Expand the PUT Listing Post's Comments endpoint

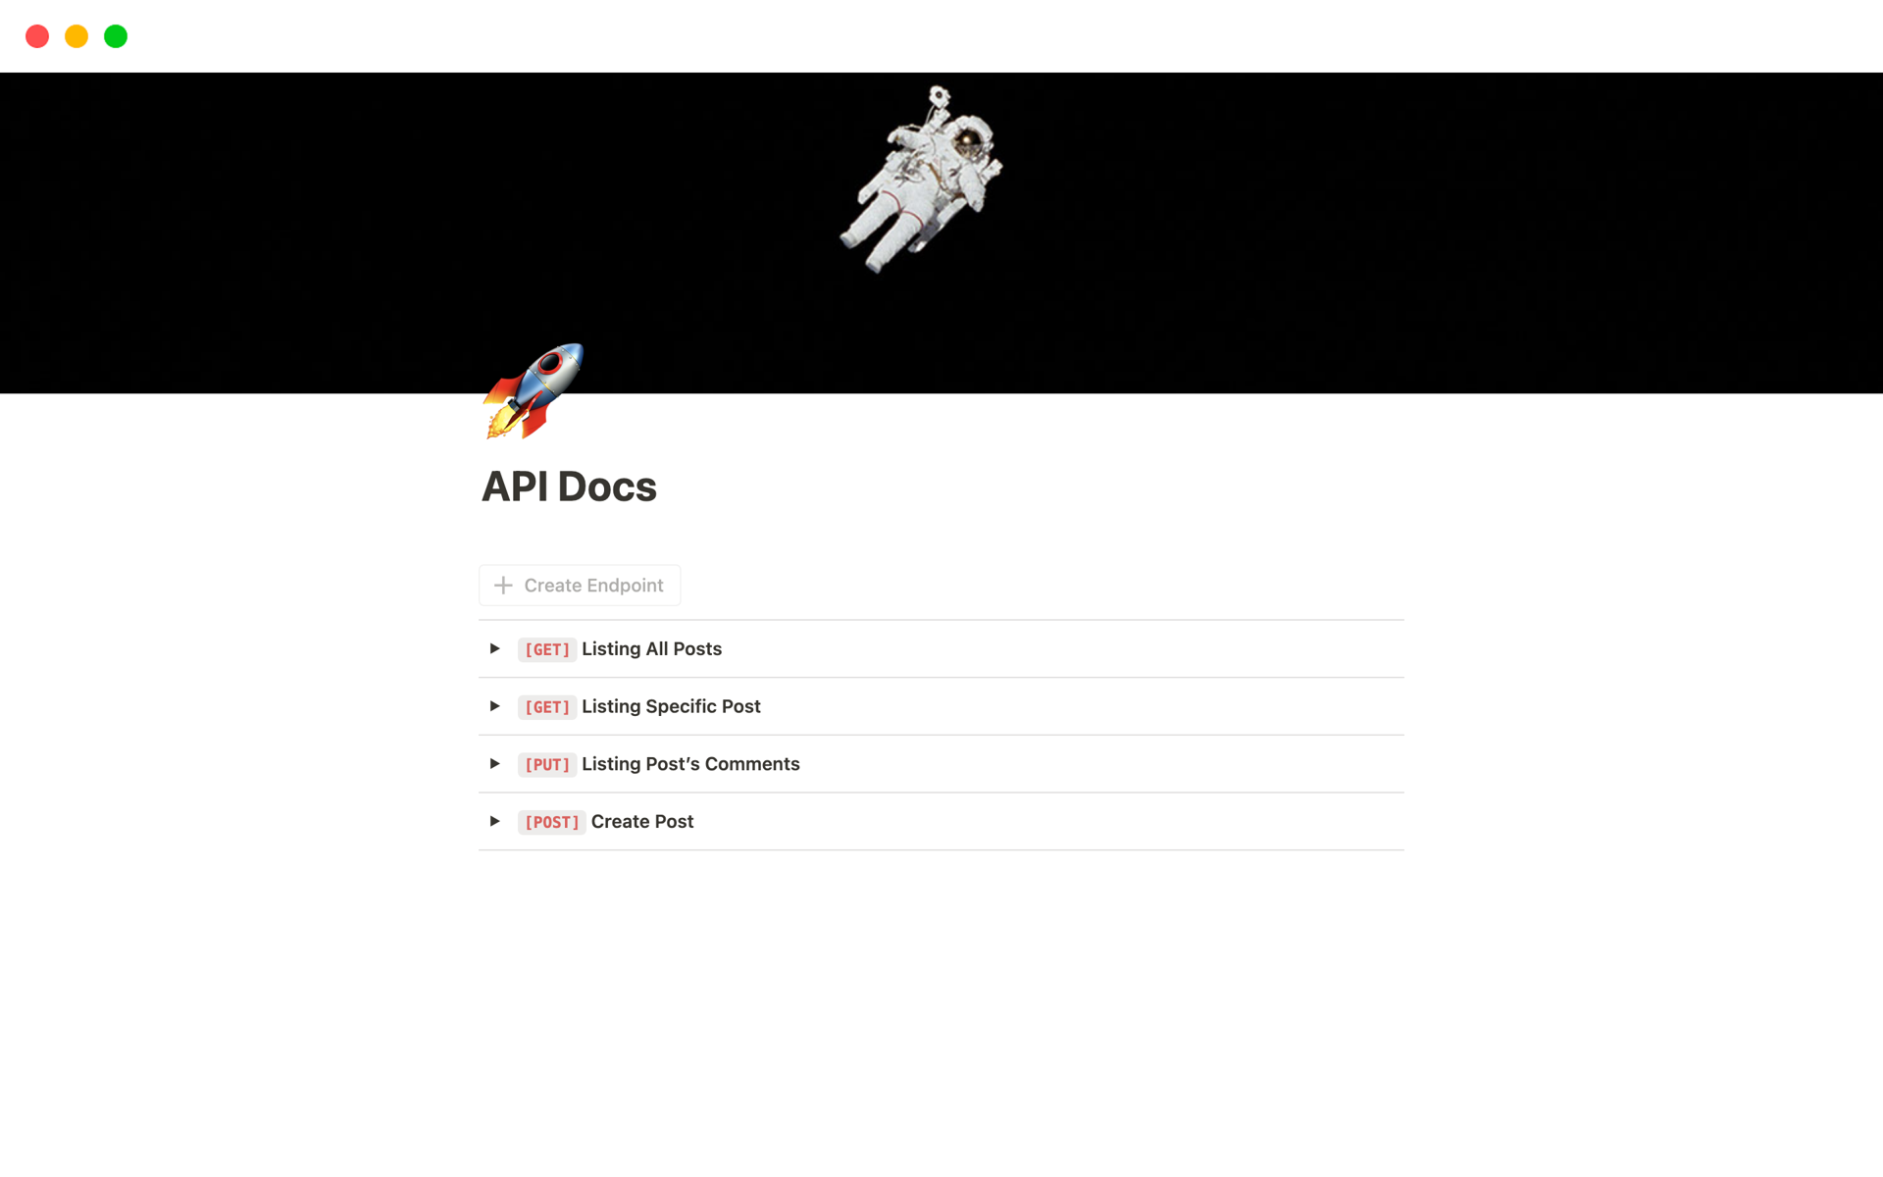[x=495, y=763]
